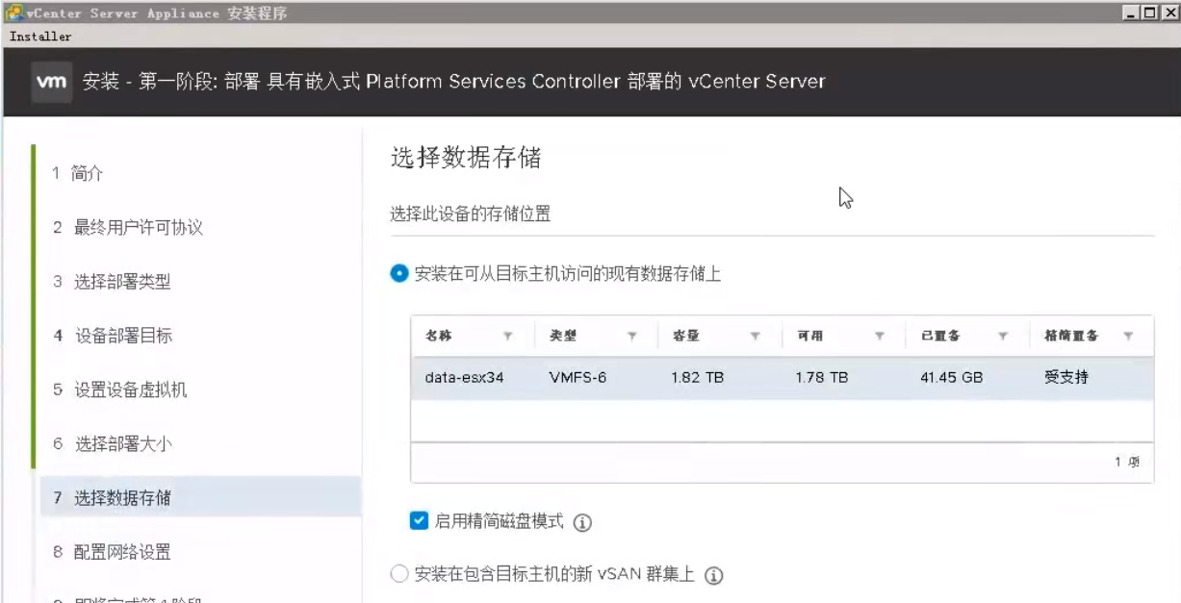This screenshot has width=1181, height=603.
Task: Click the VMFS-6 type cell
Action: click(x=578, y=378)
